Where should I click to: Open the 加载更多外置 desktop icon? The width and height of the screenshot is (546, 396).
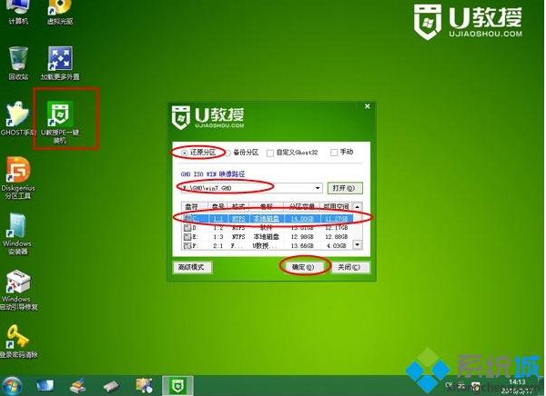coord(60,64)
